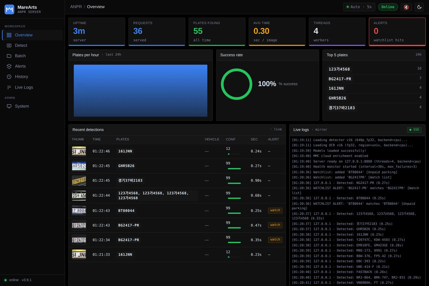Open plate thumbnail for 01:21:33 detection
Viewport: 429px width, 286px height.
tap(79, 255)
